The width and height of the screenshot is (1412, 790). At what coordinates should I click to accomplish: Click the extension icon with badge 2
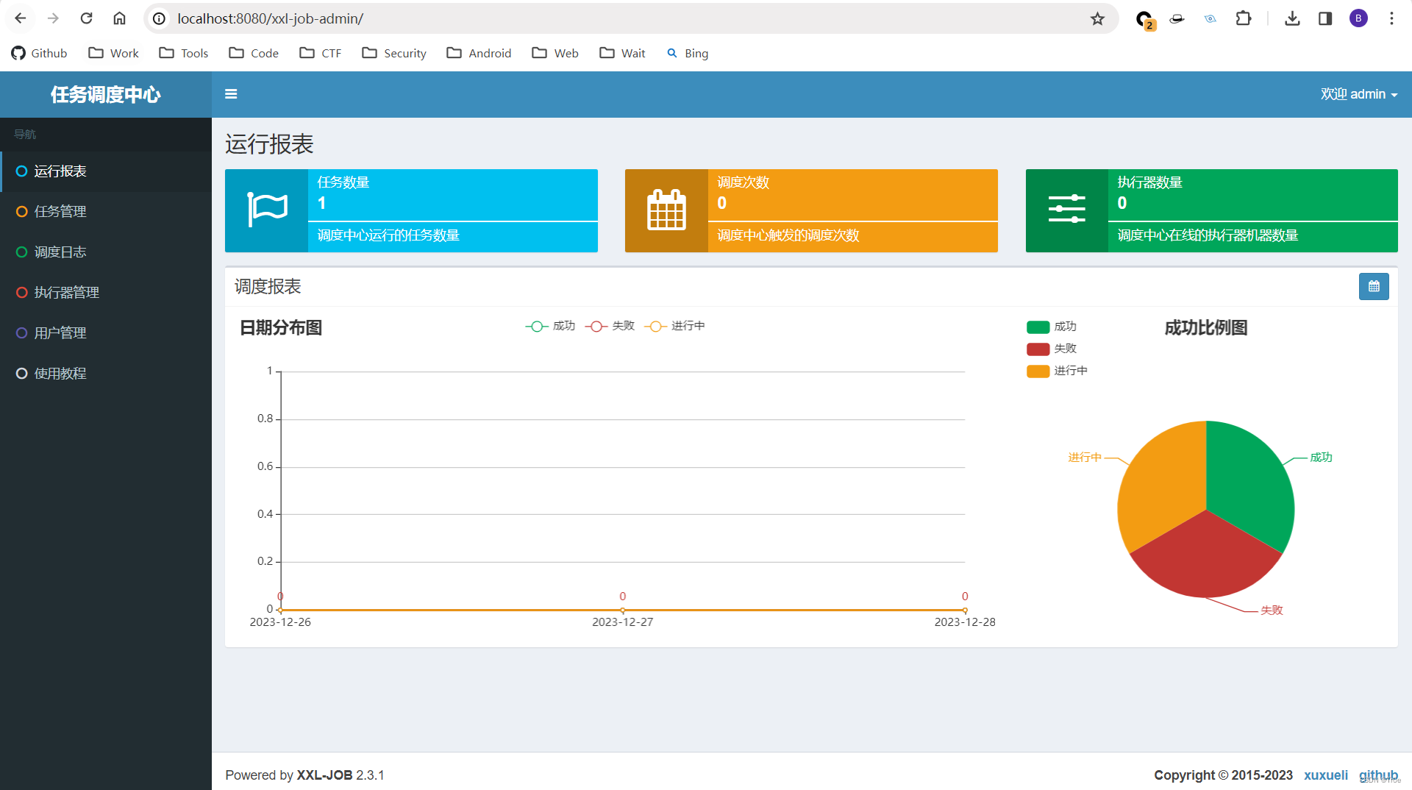click(1145, 20)
